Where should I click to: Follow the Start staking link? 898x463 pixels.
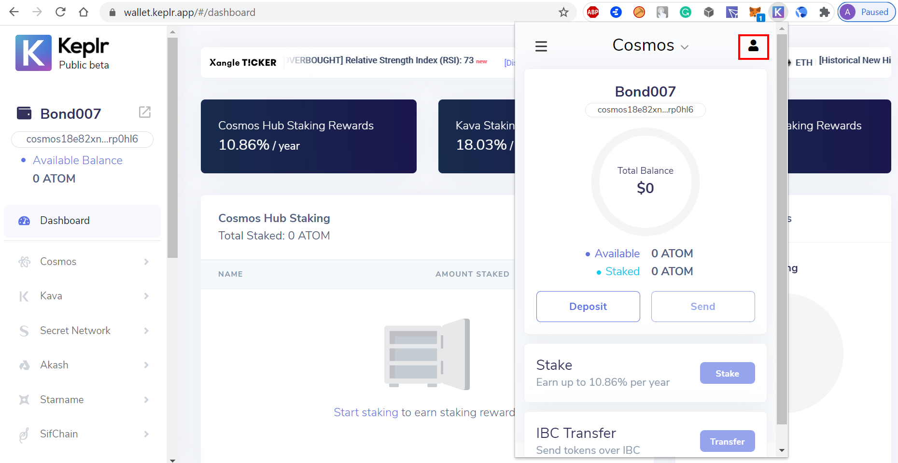click(366, 412)
